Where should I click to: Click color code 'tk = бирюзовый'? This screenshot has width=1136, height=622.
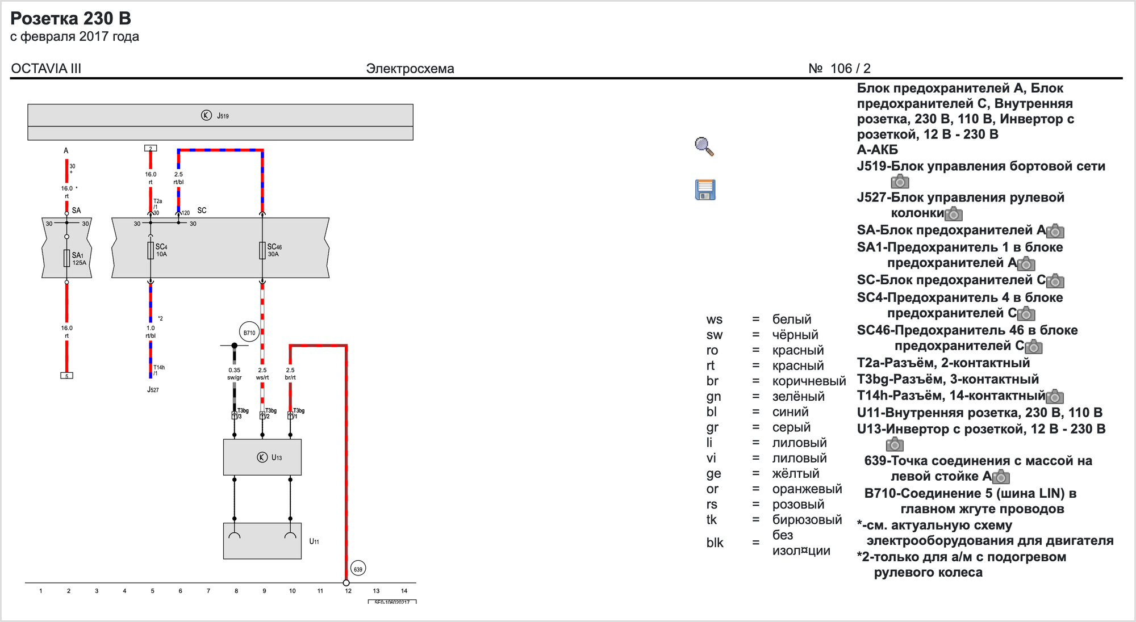tap(774, 519)
